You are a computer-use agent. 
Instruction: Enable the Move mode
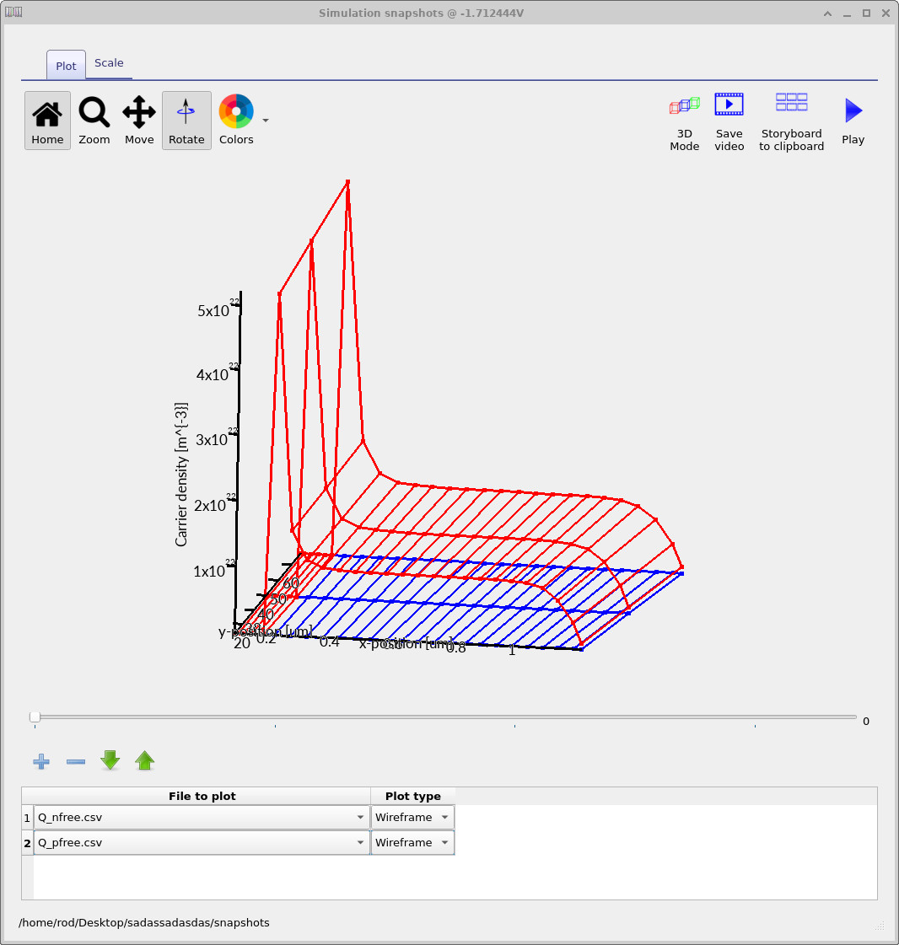coord(138,118)
